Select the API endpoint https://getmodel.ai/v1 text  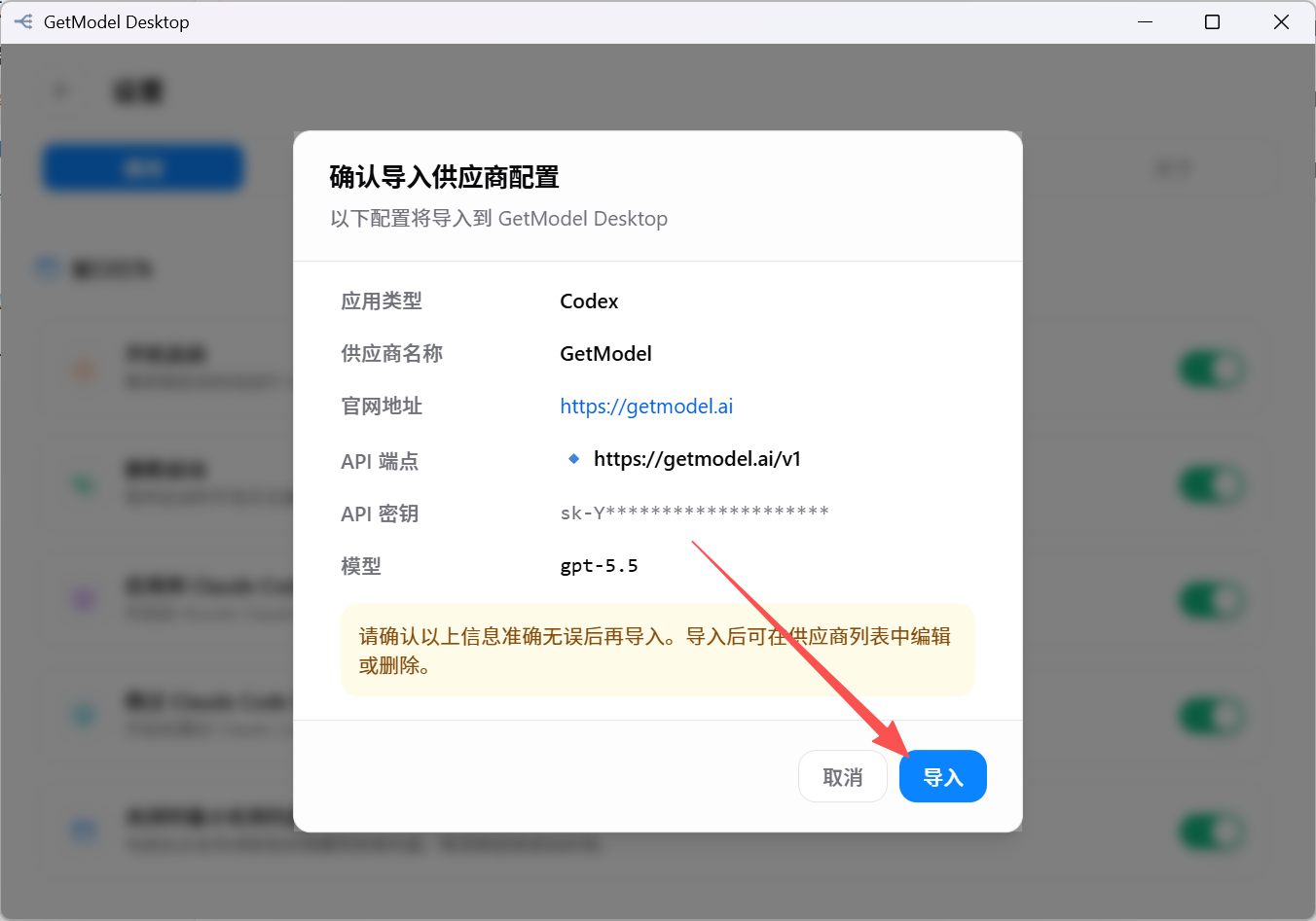coord(697,459)
